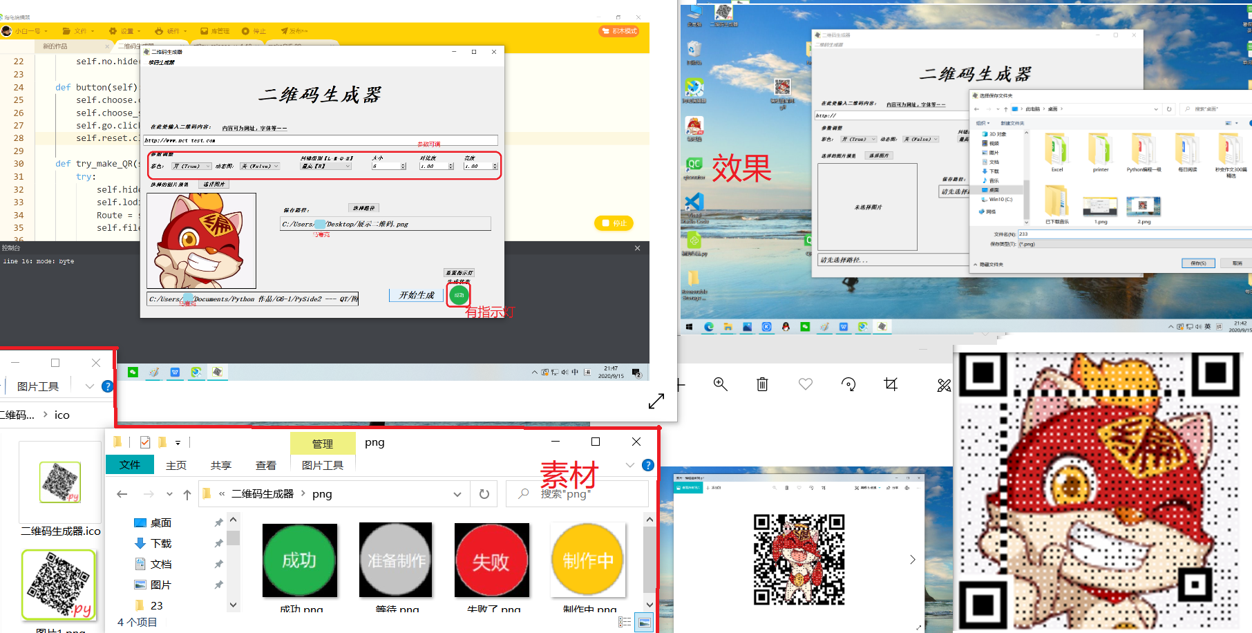This screenshot has width=1252, height=633.
Task: Click the zoom magnifier icon in the photo viewer
Action: 721,384
